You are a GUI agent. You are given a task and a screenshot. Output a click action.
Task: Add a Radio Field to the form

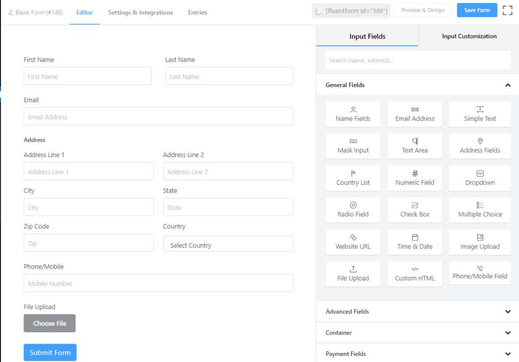click(x=353, y=210)
